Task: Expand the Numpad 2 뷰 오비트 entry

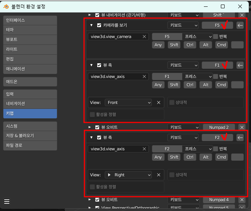Action: click(x=90, y=127)
